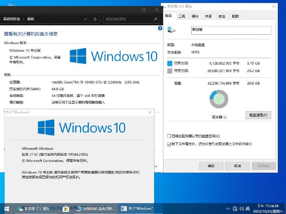Viewport: 286px width, 214px height.
Task: Click the refresh icon in the address bar
Action: 95,19
